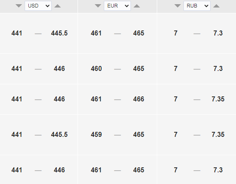Click EUR sell rate 466 in third row
The height and width of the screenshot is (184, 236).
138,99
